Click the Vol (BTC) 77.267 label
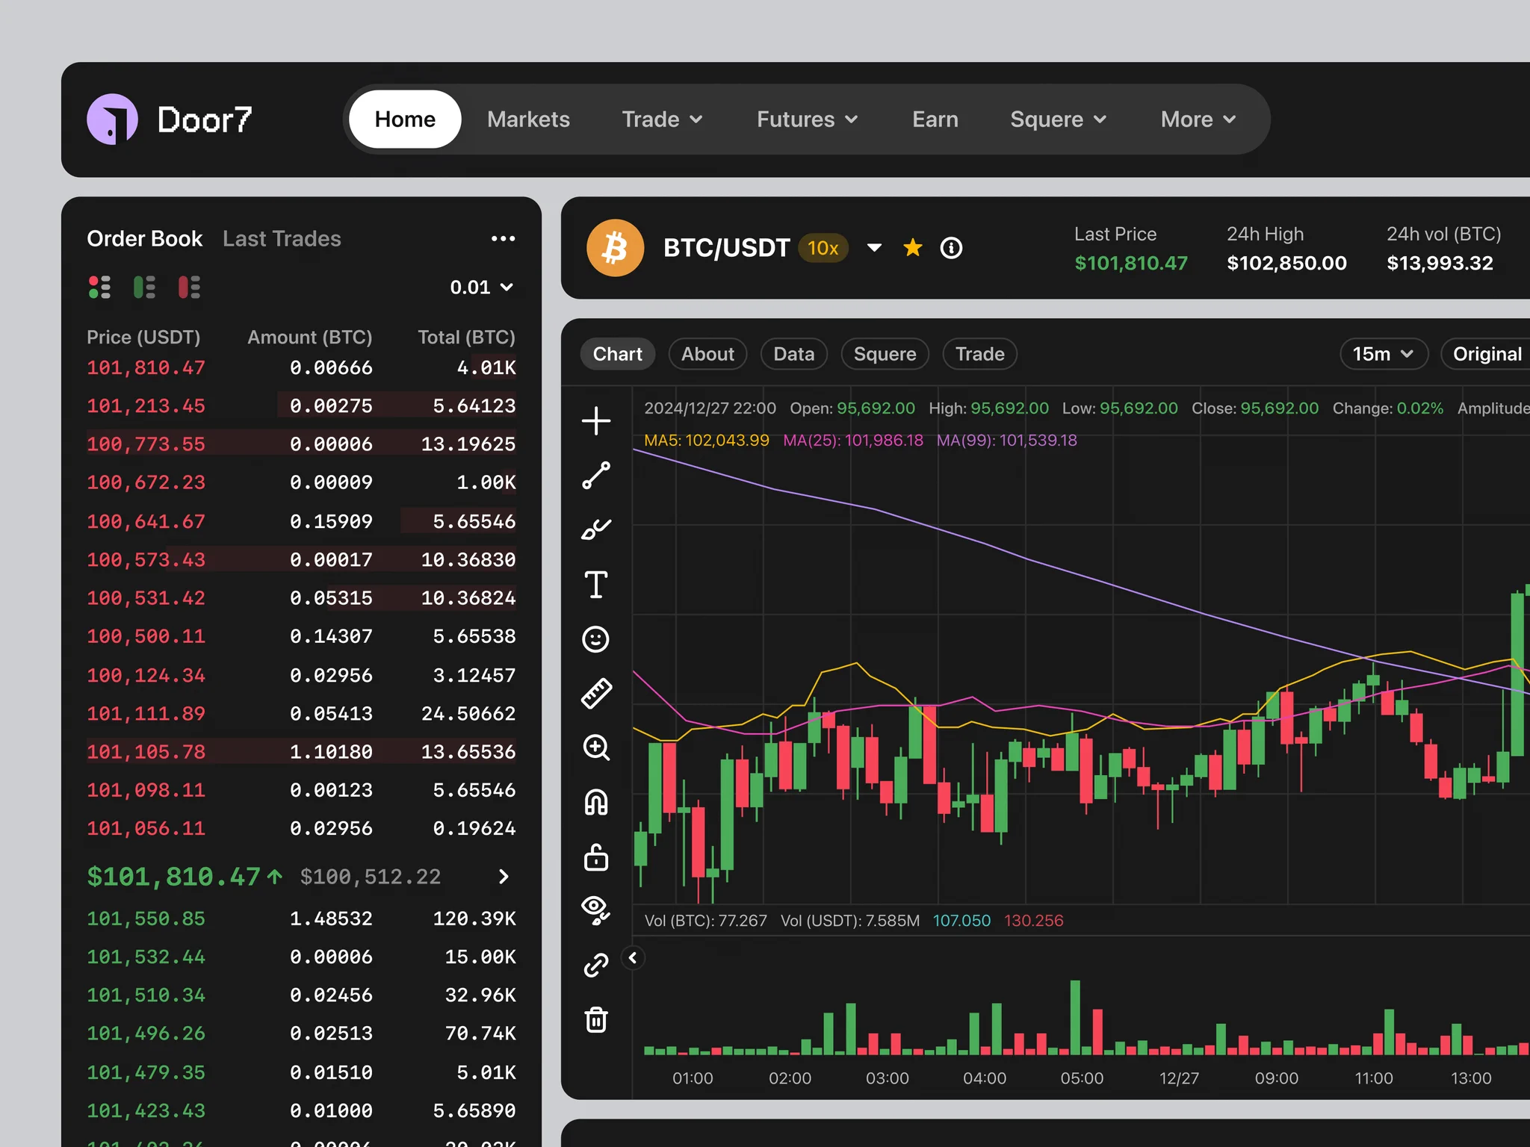Screen dimensions: 1530x1147 click(x=706, y=921)
